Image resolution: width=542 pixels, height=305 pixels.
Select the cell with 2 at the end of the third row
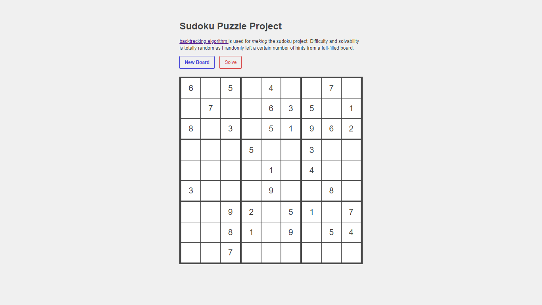tap(351, 129)
